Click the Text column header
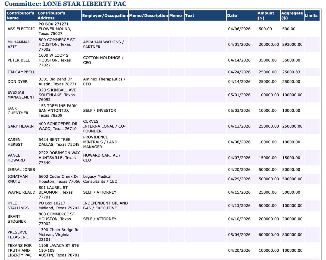The image size is (326, 260). click(205, 15)
